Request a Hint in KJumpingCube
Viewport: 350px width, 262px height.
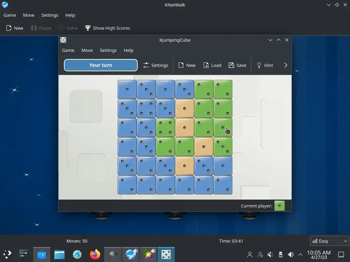click(x=265, y=65)
